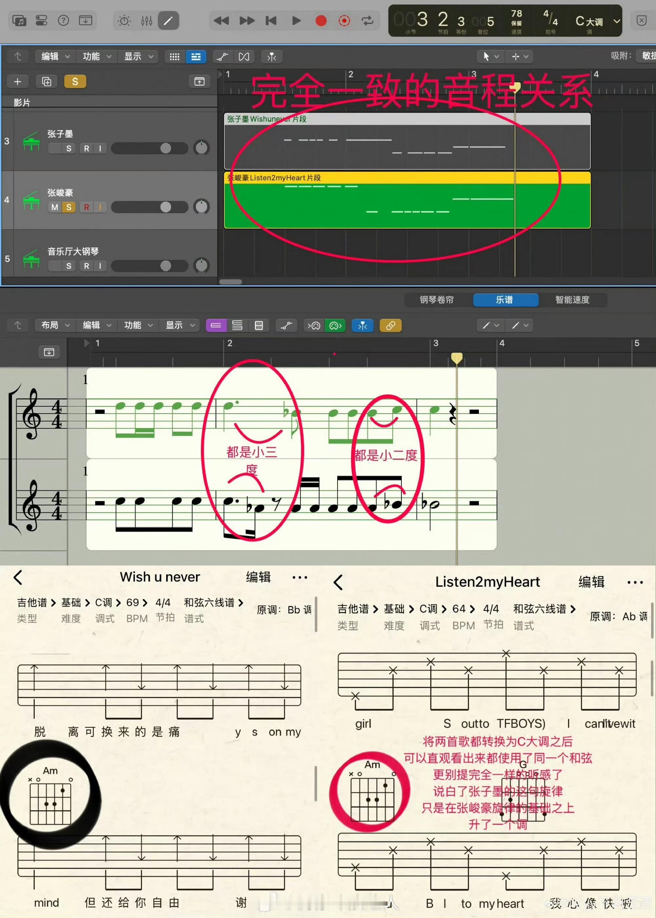Viewport: 656px width, 918px height.
Task: Toggle the global tracks button in track header
Action: pyautogui.click(x=199, y=82)
